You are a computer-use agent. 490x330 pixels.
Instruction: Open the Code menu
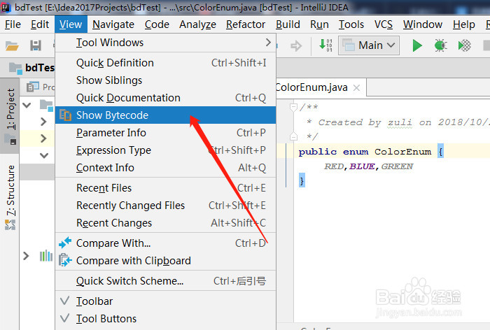pos(157,24)
